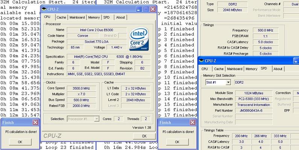Click the Socket 775 LGA package field
This screenshot has width=299, height=150.
(97, 42)
